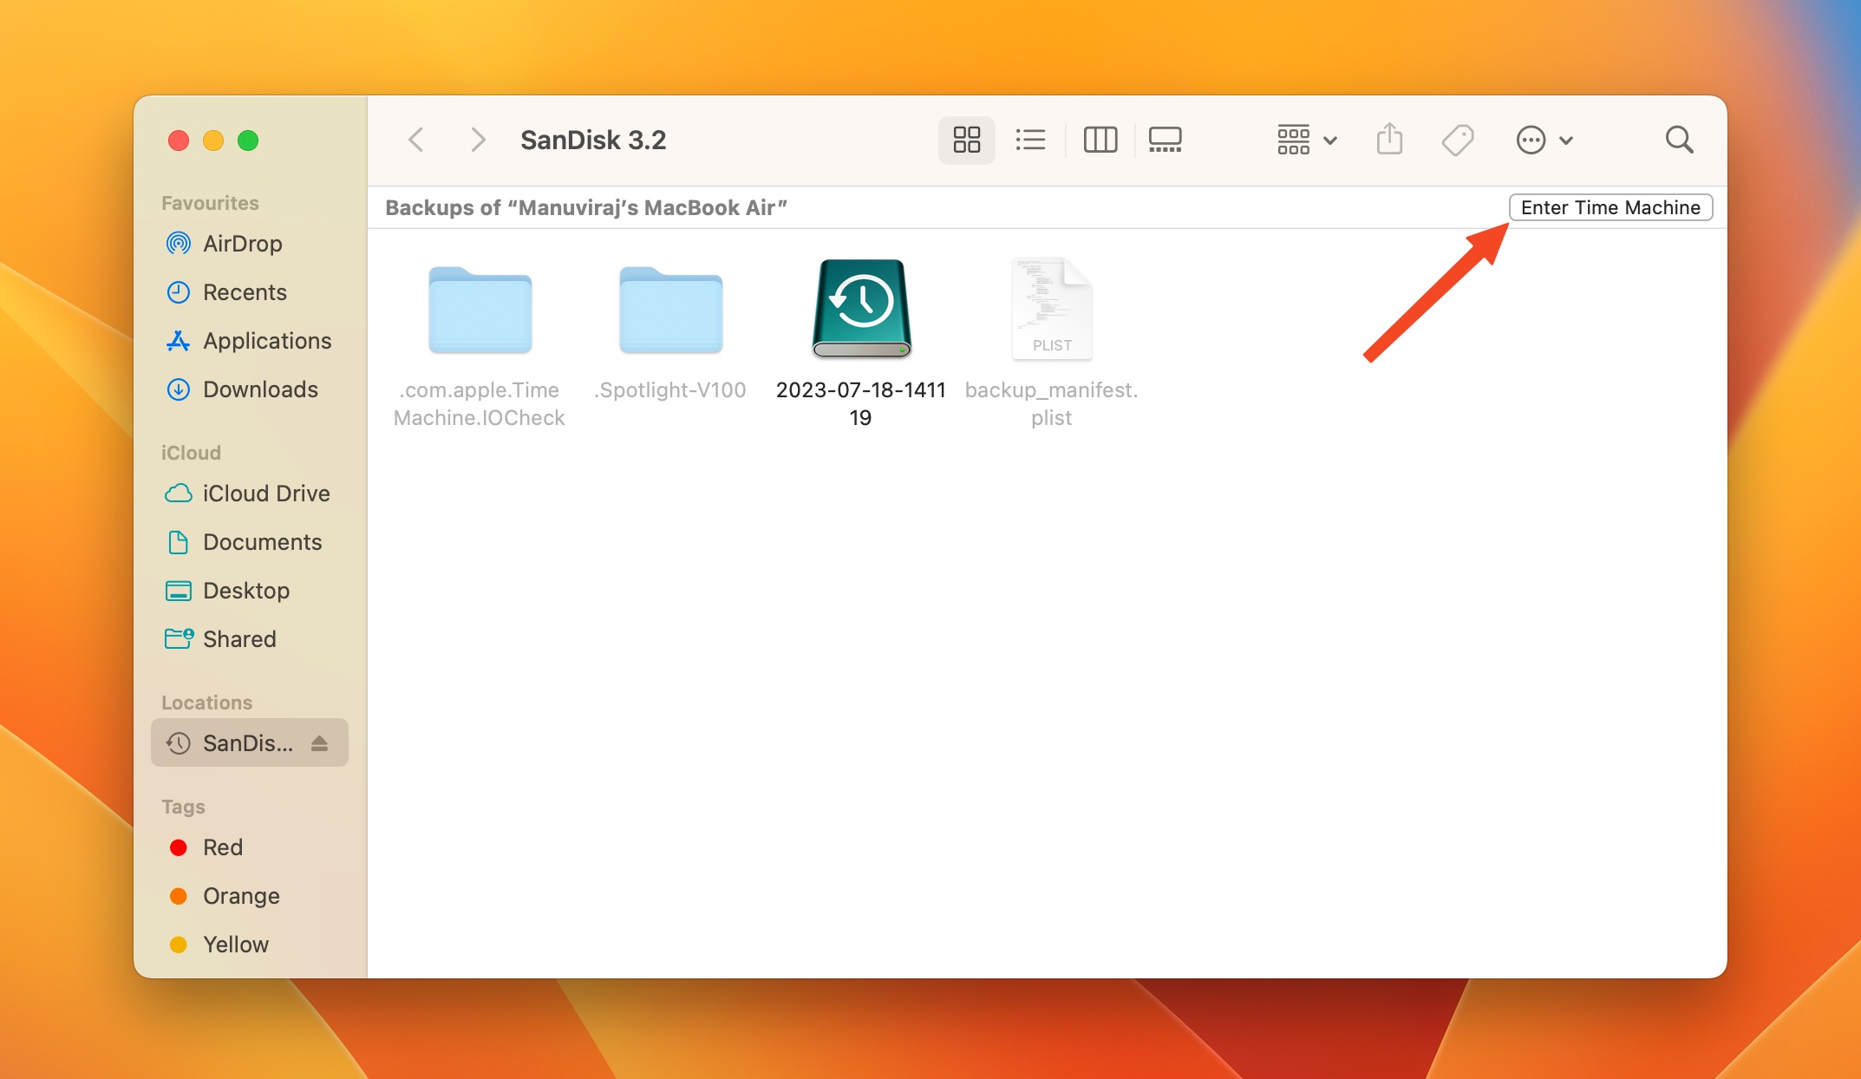Screen dimensions: 1861x1079
Task: Open Downloads in the sidebar
Action: point(250,389)
